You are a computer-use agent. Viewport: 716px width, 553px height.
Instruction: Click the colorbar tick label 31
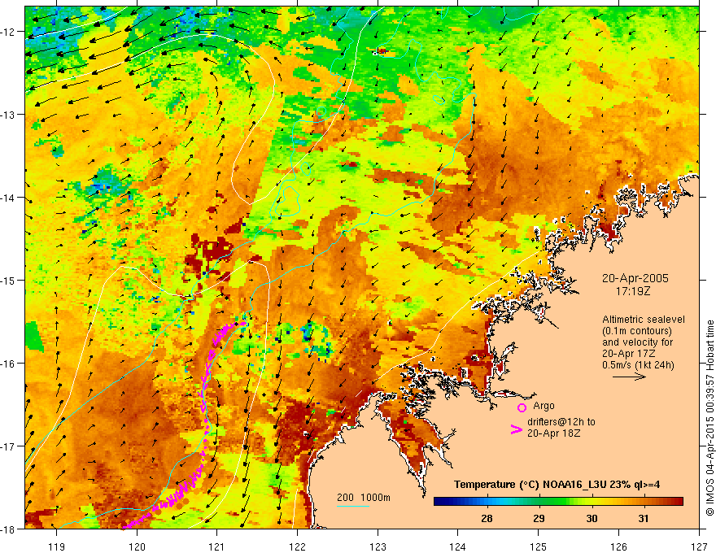(x=644, y=519)
